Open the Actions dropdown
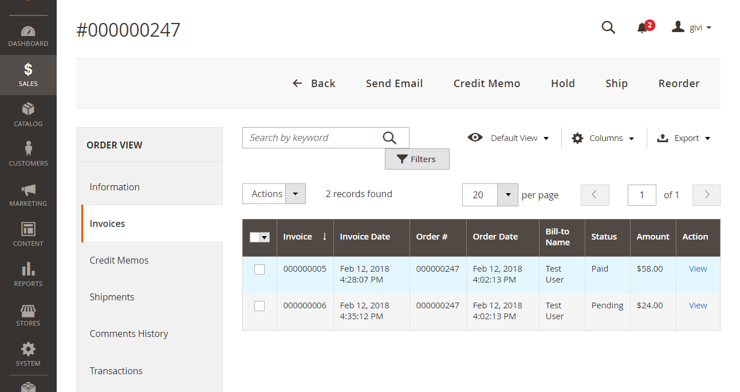 [x=274, y=194]
